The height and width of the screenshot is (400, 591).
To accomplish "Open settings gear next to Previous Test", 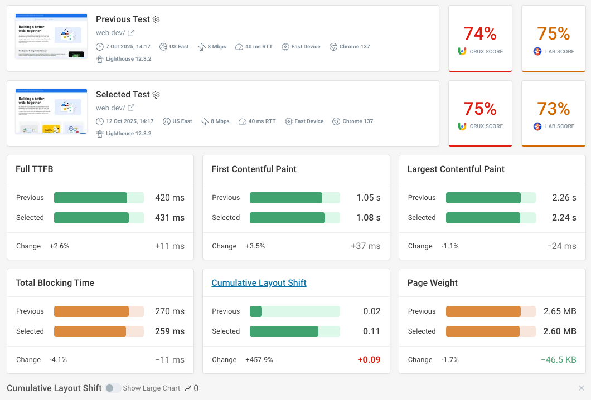I will 156,19.
